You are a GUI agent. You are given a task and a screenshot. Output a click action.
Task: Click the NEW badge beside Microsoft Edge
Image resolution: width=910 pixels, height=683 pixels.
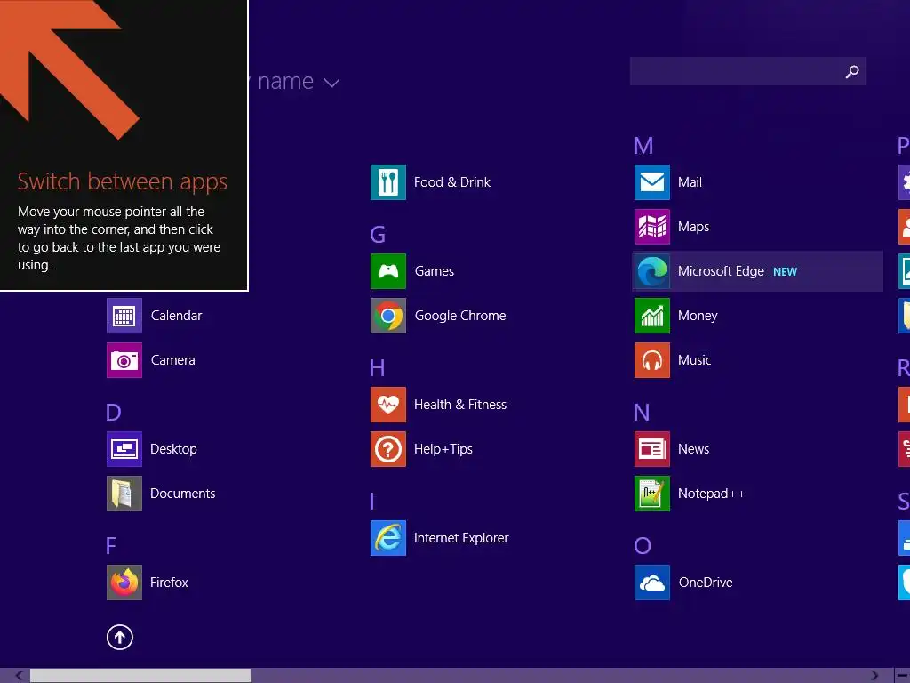coord(786,272)
